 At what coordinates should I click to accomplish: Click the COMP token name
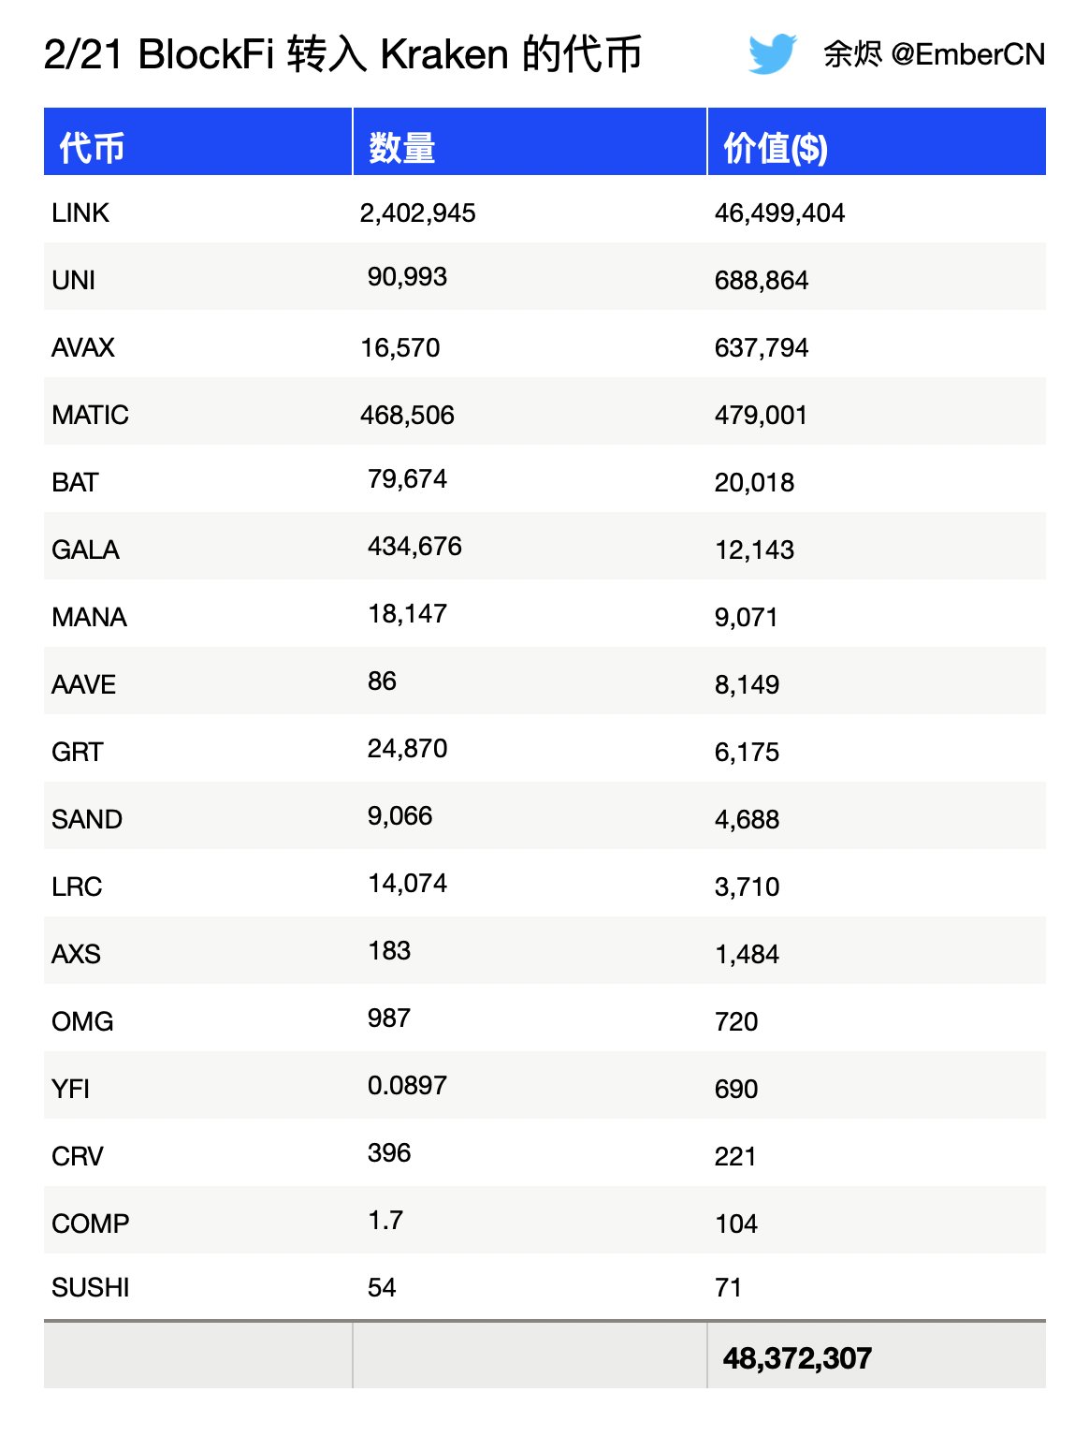point(91,1224)
